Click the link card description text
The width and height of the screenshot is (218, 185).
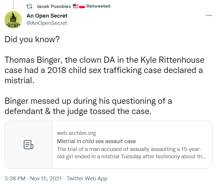131,153
